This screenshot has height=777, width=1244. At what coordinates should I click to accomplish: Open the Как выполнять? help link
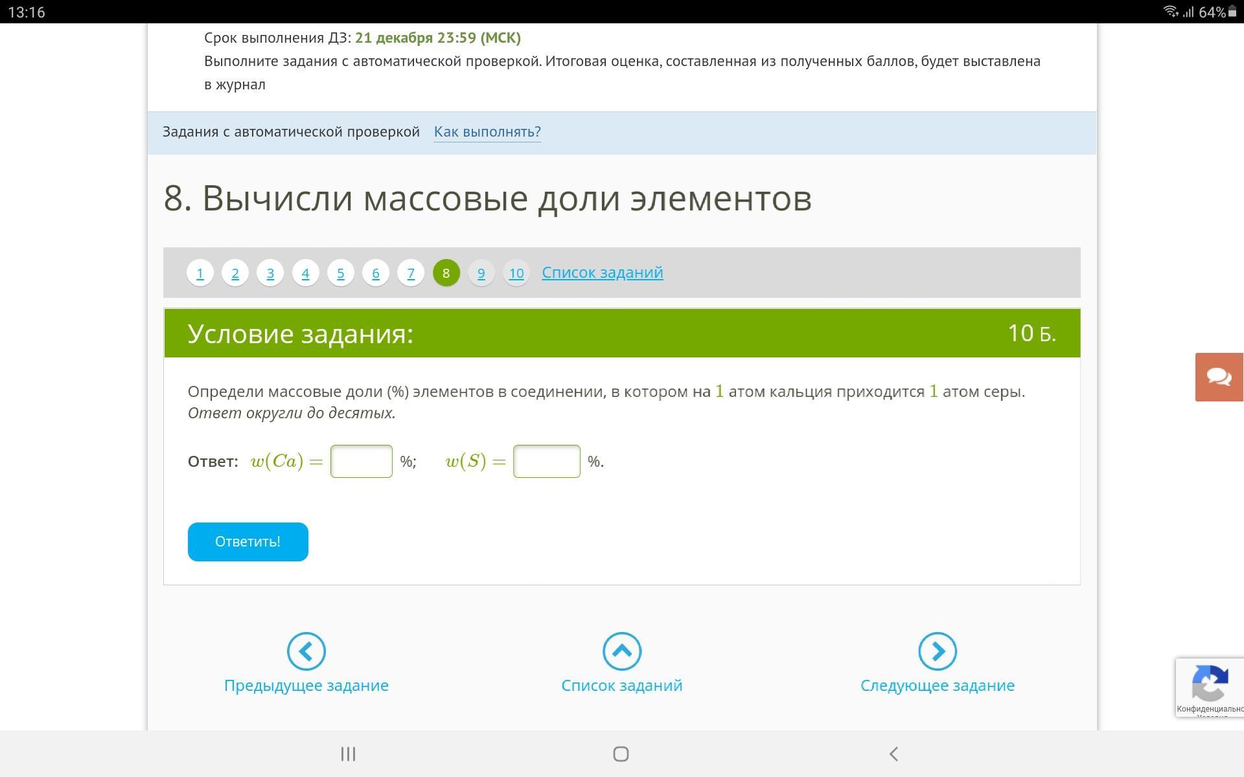tap(487, 132)
